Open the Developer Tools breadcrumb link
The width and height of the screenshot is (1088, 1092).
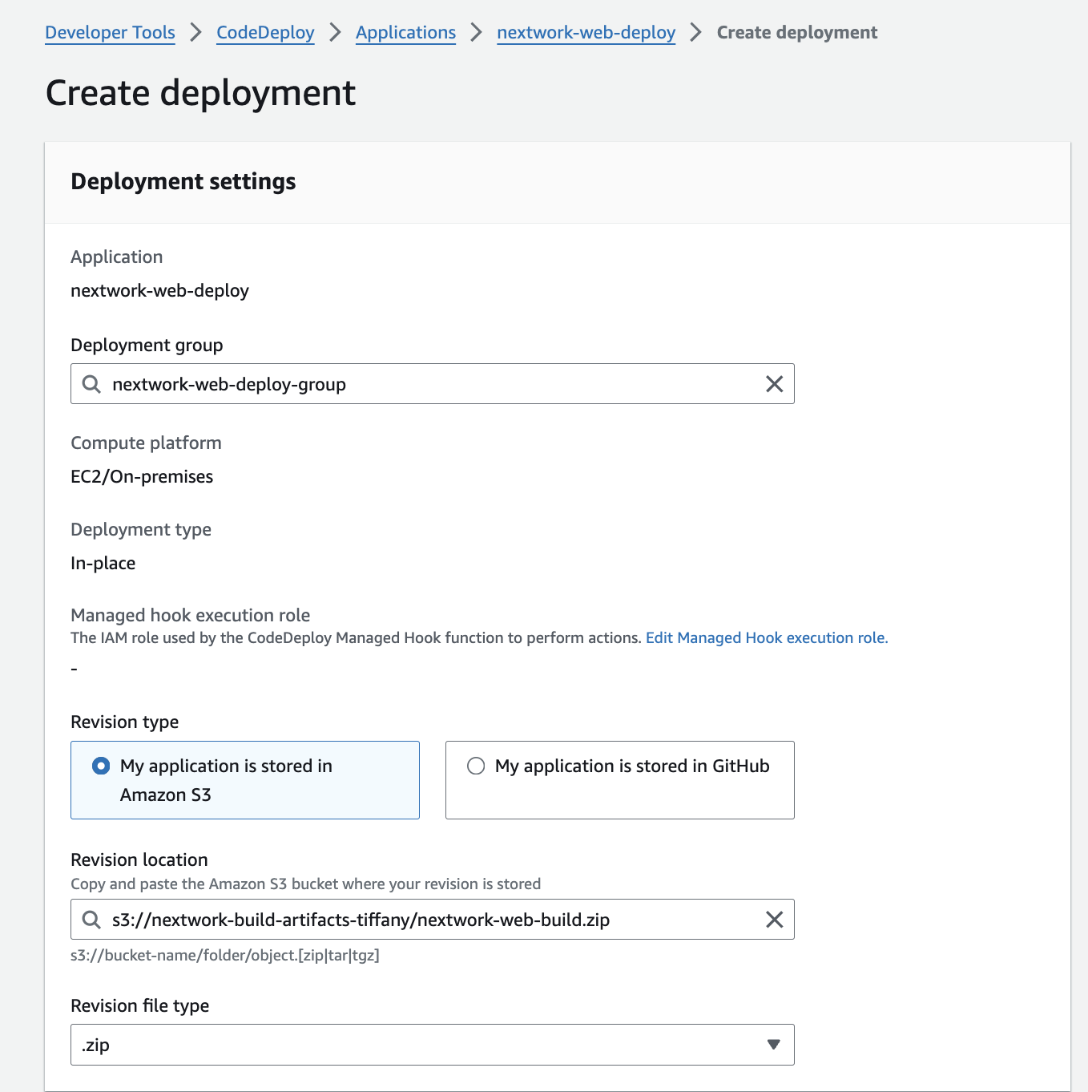click(110, 33)
